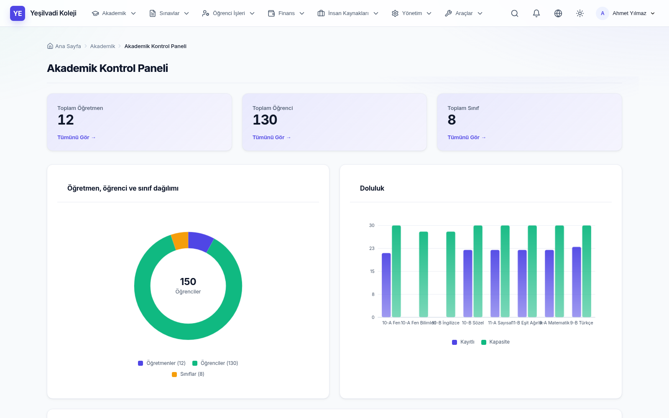The height and width of the screenshot is (418, 669).
Task: Hide the Kapasite series via its legend label
Action: pos(499,342)
